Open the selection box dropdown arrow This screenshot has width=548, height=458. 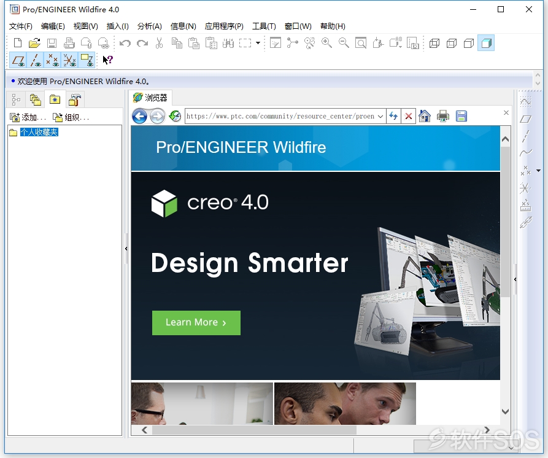258,43
